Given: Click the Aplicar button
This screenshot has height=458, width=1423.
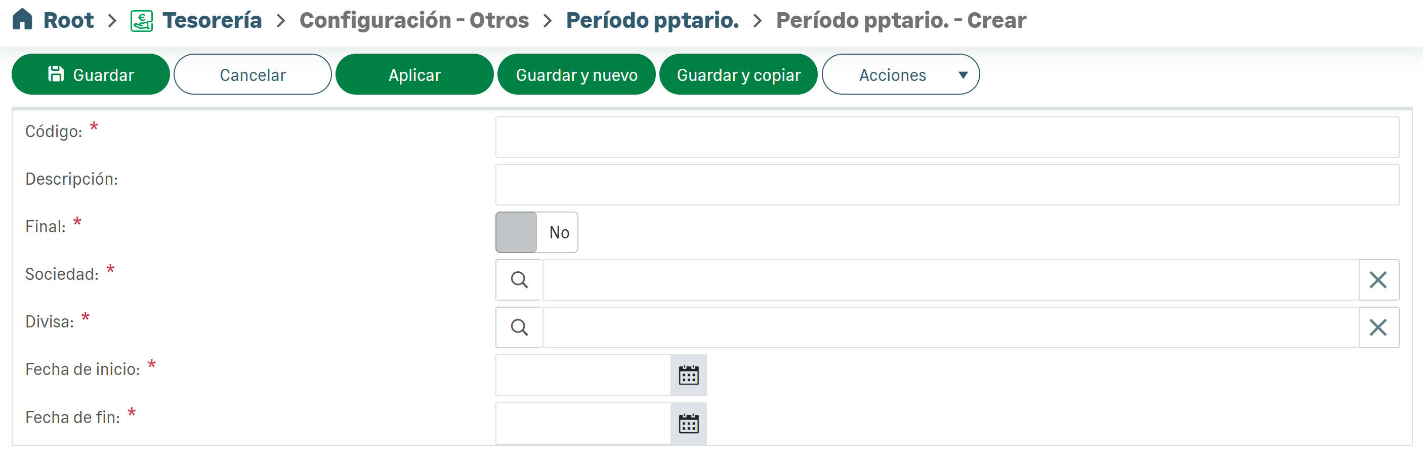Looking at the screenshot, I should [414, 74].
